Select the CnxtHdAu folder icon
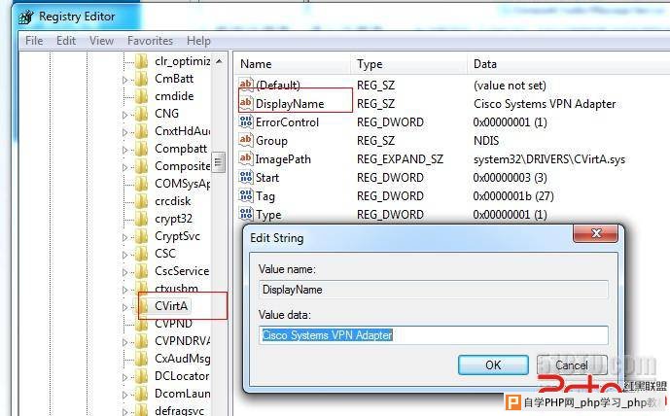Screen dimensions: 670x416 [141, 131]
